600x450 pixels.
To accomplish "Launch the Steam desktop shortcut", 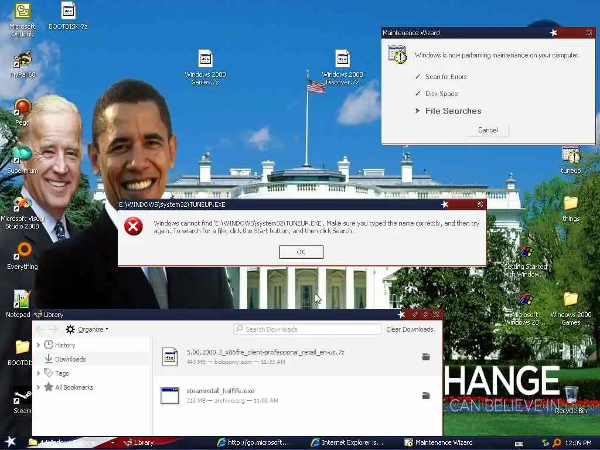I will coord(22,401).
